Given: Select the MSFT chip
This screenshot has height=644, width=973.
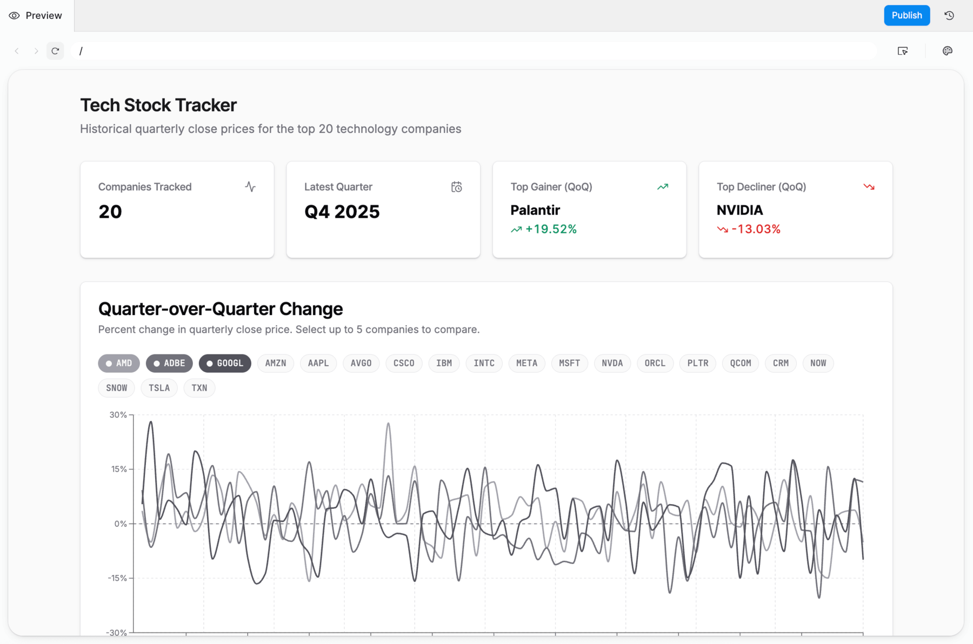Looking at the screenshot, I should (570, 364).
